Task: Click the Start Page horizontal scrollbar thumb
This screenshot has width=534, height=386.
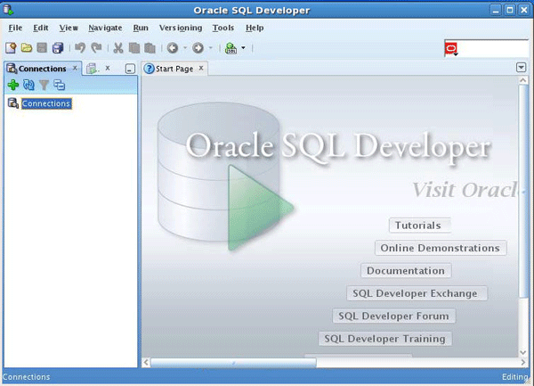Action: pos(233,363)
